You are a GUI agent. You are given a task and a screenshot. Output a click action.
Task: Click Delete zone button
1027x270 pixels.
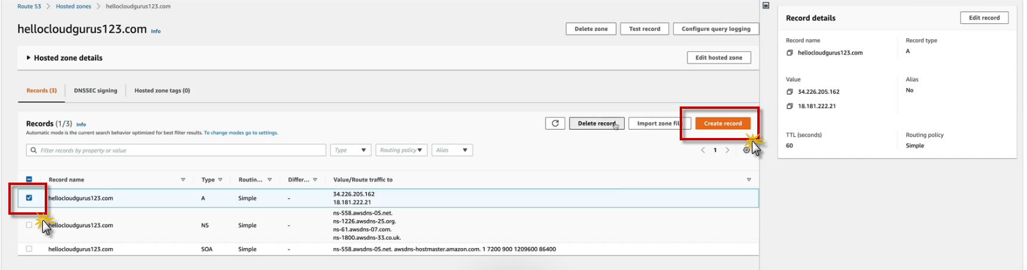tap(591, 29)
